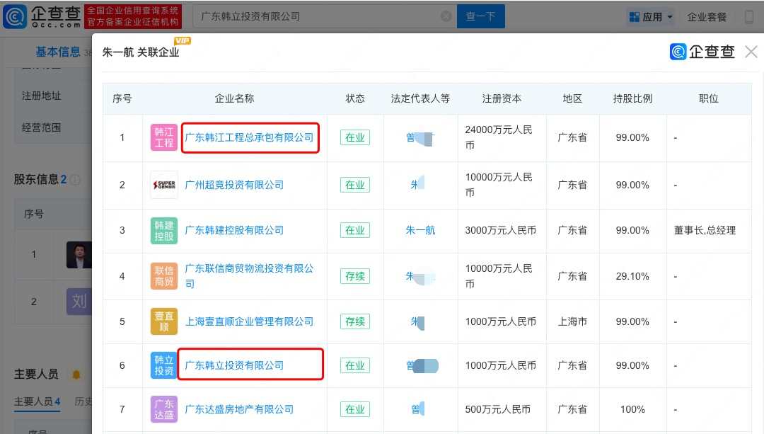
Task: Click the VIP badge above 关联企业
Action: (183, 41)
